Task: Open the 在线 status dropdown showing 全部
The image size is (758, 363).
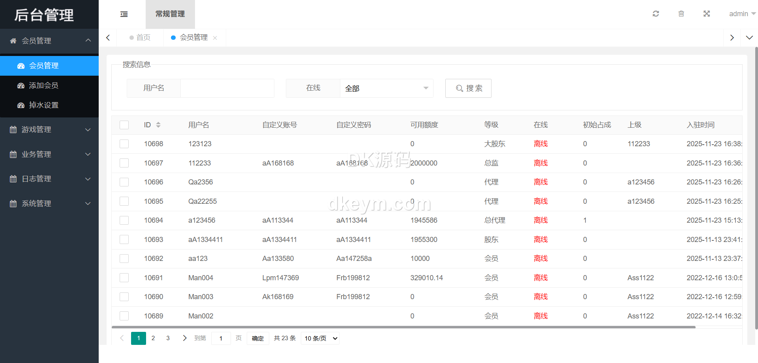Action: [386, 88]
